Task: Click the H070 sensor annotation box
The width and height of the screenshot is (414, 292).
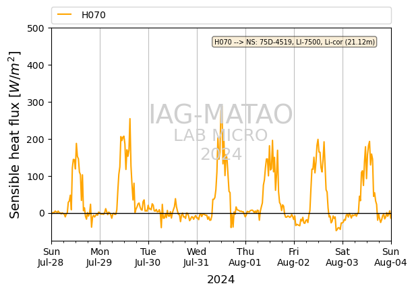Action: click(295, 42)
